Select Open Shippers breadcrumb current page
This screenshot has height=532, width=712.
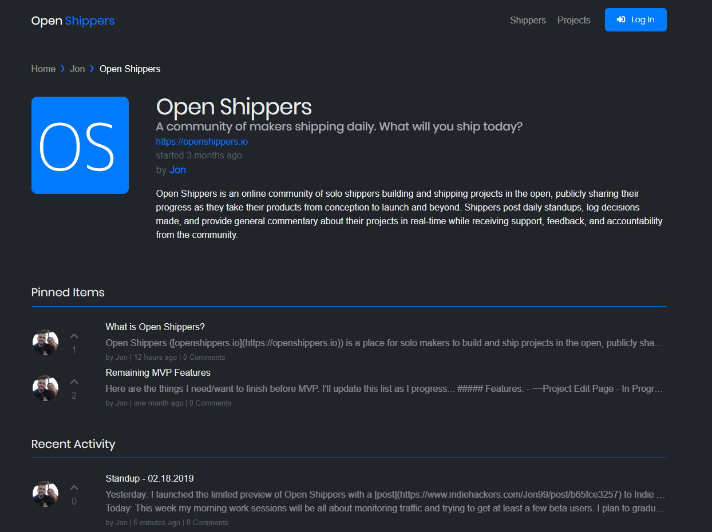[130, 69]
